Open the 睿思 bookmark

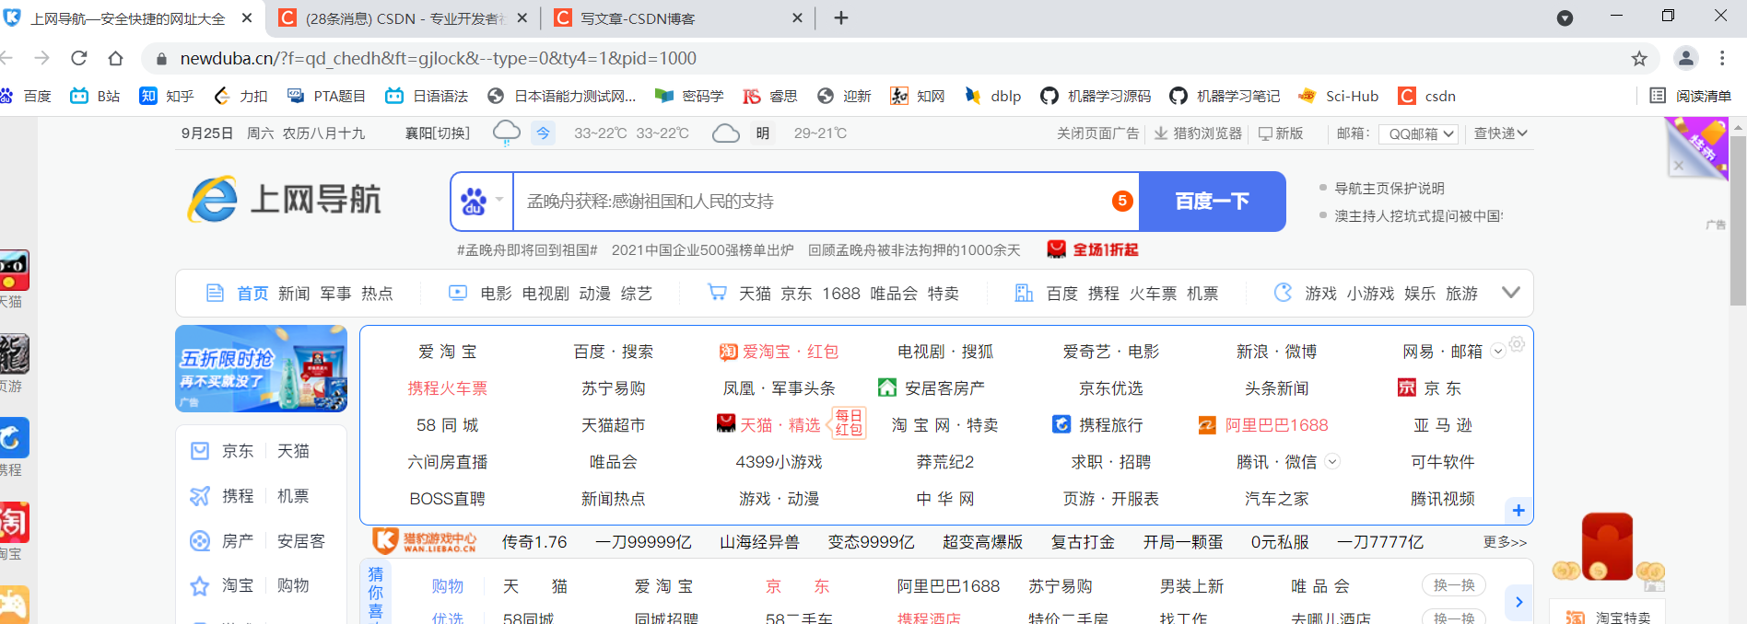click(770, 96)
